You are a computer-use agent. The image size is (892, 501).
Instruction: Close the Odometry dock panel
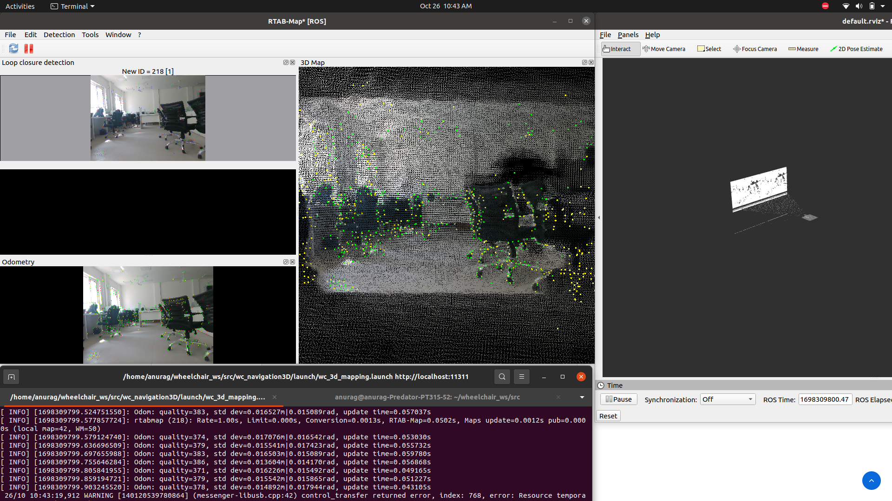[x=293, y=262]
